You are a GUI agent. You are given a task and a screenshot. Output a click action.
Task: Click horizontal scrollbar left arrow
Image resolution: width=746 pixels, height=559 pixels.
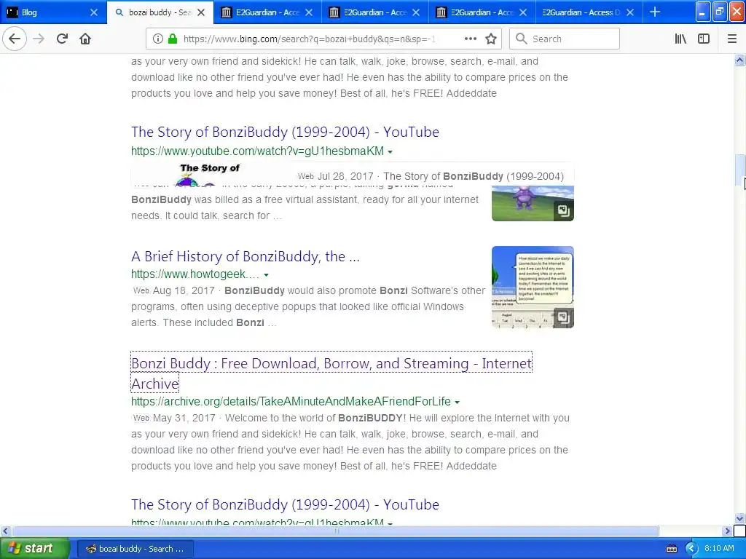(x=5, y=531)
